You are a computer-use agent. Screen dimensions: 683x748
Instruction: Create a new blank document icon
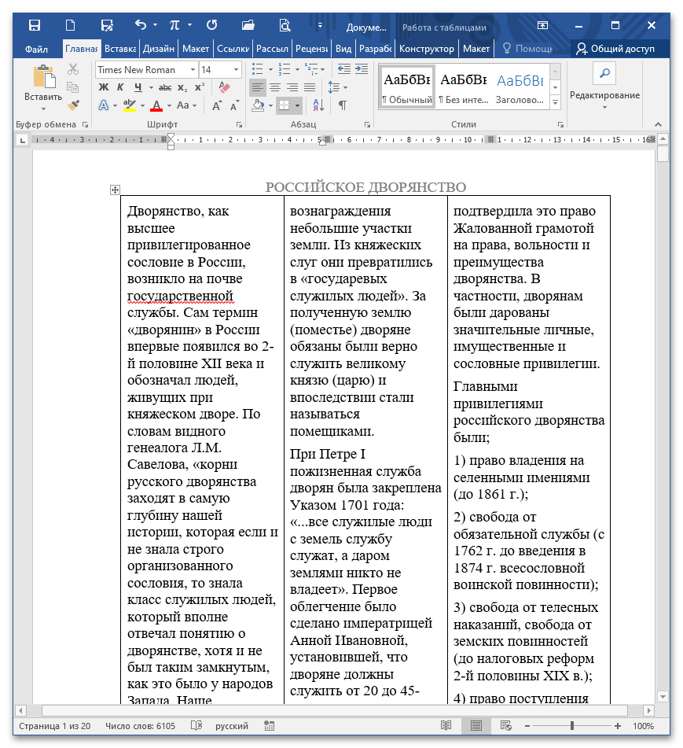point(70,25)
